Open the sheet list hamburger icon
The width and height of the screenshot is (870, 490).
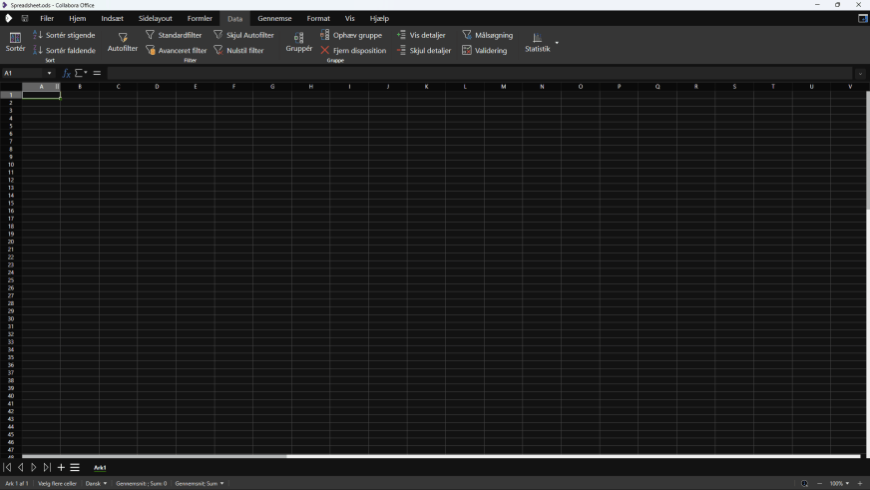(x=75, y=467)
